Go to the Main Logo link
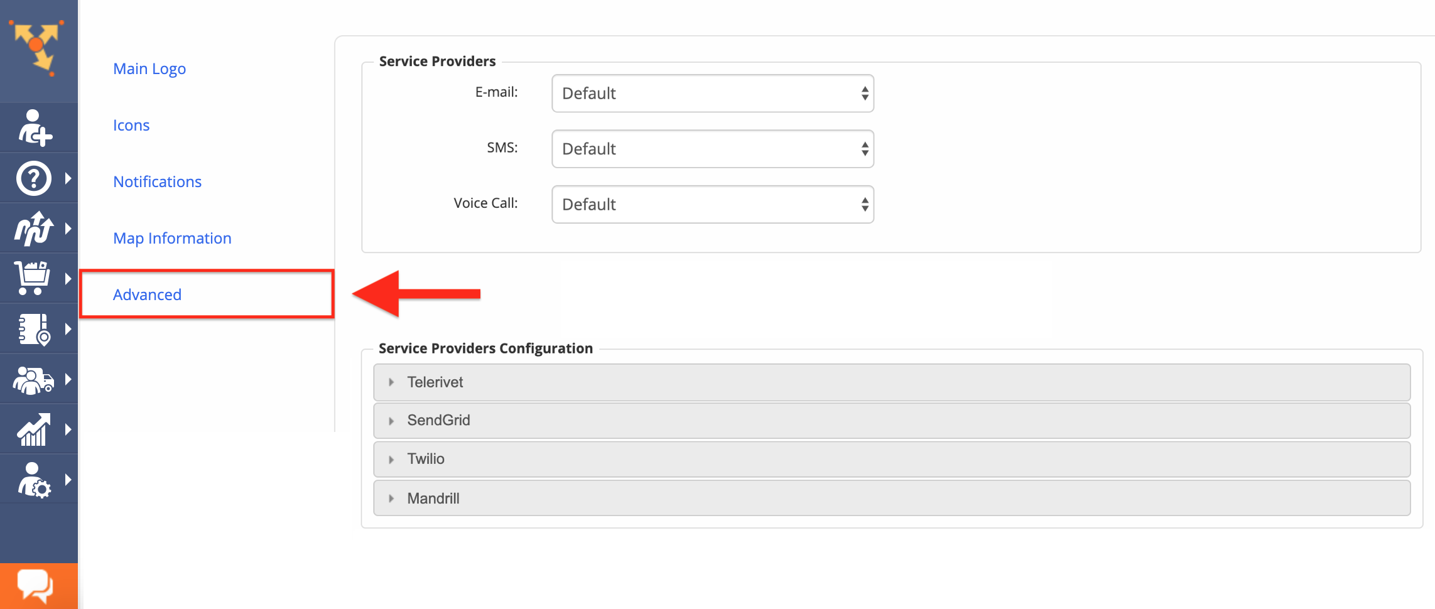This screenshot has height=609, width=1435. (x=149, y=69)
